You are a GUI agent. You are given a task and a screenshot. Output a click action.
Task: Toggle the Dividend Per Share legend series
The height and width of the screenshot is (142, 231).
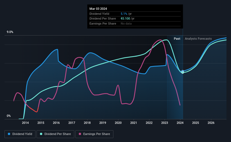(x=56, y=134)
